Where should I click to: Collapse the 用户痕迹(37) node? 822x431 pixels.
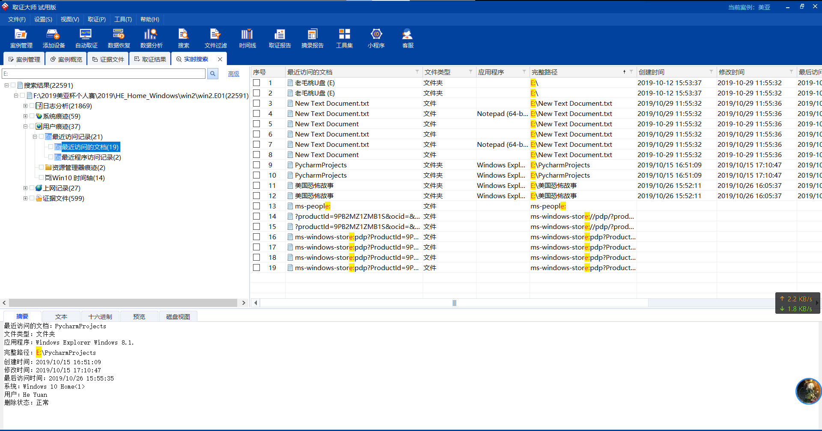(x=25, y=126)
